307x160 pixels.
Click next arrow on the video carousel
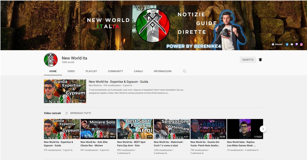(x=263, y=129)
